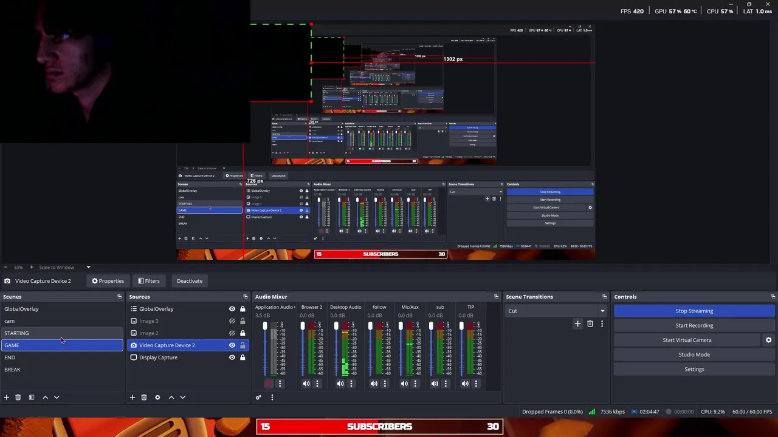
Task: Open Desktop Audio options menu
Action: pos(351,384)
